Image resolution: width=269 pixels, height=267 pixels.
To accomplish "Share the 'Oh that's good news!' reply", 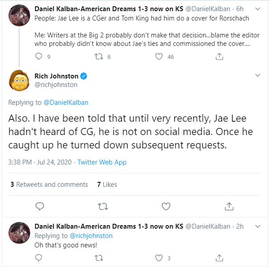I will 219,258.
